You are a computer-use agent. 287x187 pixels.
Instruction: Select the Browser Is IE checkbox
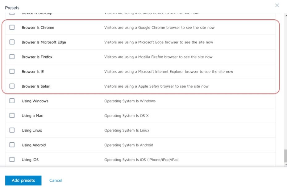pos(12,71)
